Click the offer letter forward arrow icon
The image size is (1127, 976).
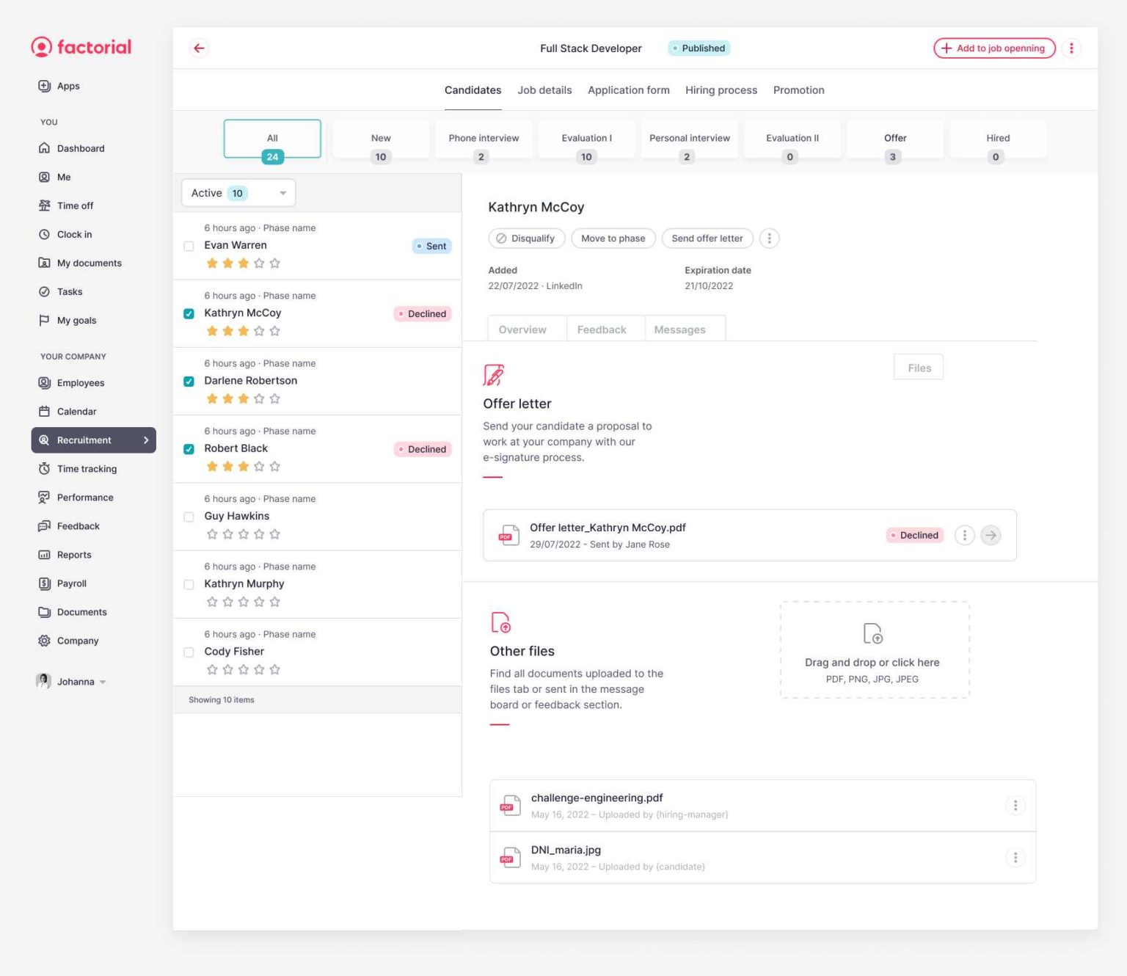[x=991, y=535]
